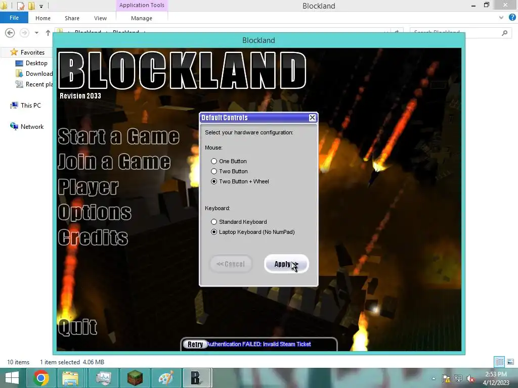Open the Paint app from taskbar
This screenshot has height=388, width=518.
pyautogui.click(x=166, y=378)
